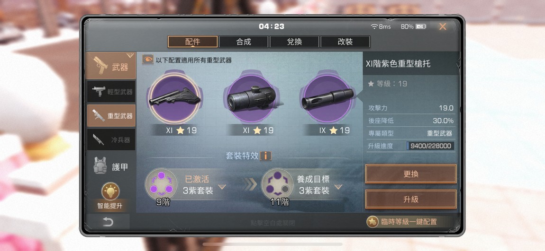The height and width of the screenshot is (251, 545).
Task: Collapse the 武器 category expander
Action: 130,55
